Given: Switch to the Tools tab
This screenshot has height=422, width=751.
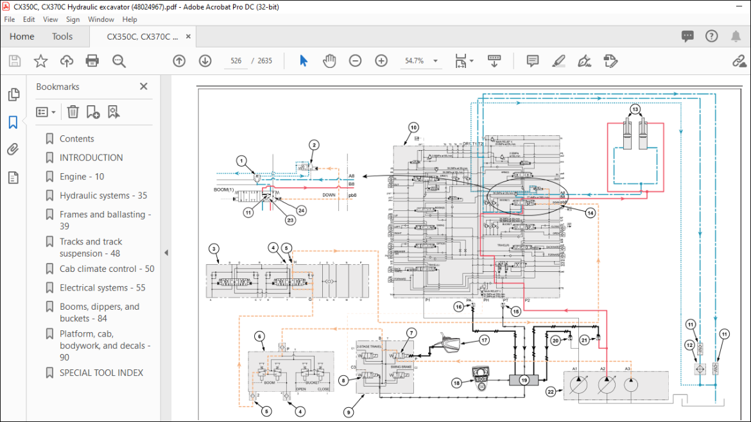Looking at the screenshot, I should click(x=62, y=37).
